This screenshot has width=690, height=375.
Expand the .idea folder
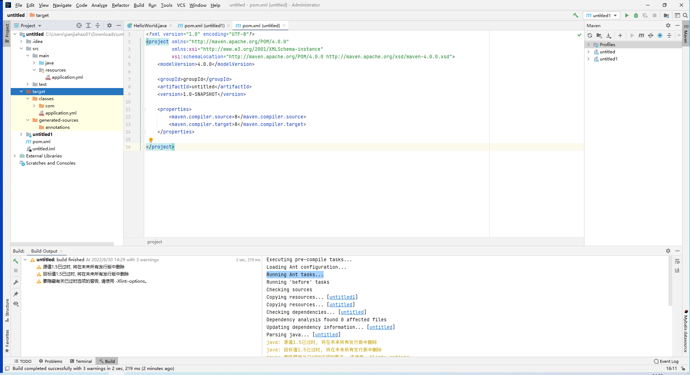(x=21, y=42)
